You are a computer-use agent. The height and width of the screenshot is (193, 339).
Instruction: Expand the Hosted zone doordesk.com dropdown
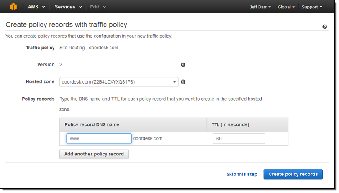click(119, 82)
